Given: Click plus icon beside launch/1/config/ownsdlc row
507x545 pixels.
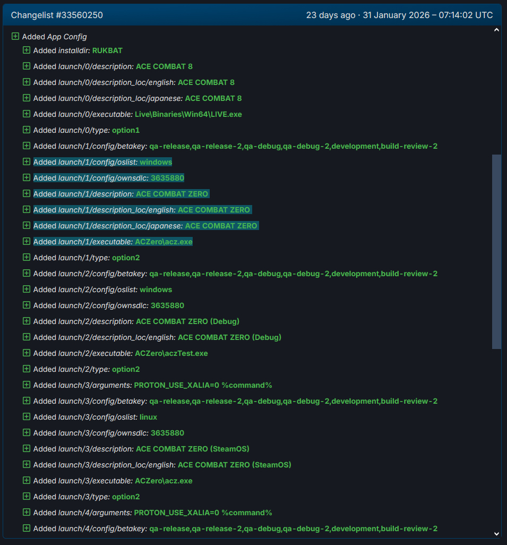Looking at the screenshot, I should pos(27,177).
